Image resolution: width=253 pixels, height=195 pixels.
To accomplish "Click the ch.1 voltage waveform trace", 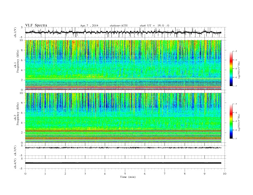I will pyautogui.click(x=123, y=32).
